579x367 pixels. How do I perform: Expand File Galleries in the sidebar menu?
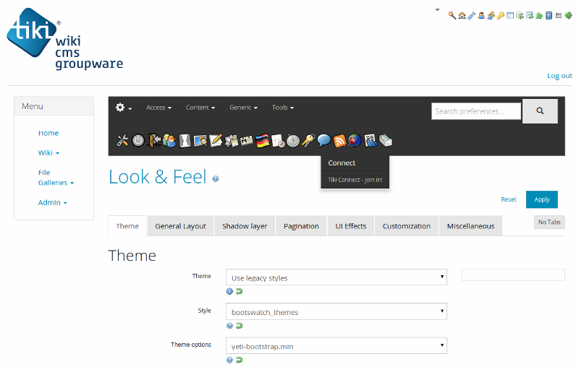(x=56, y=178)
